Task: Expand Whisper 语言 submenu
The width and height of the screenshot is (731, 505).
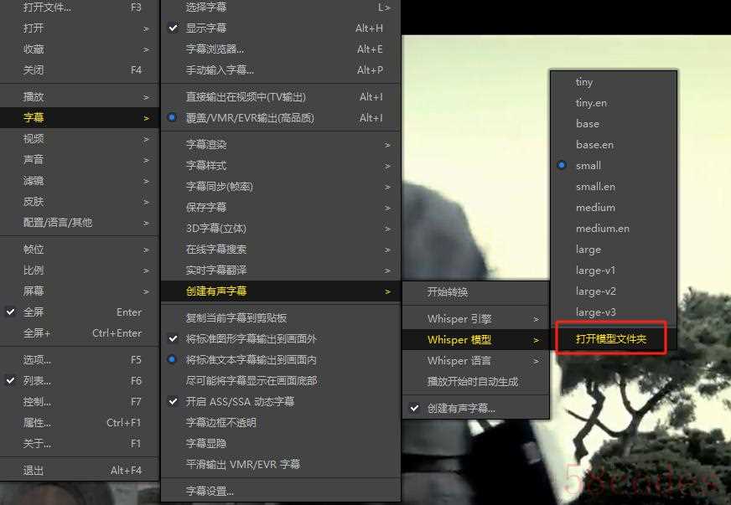Action: click(475, 361)
